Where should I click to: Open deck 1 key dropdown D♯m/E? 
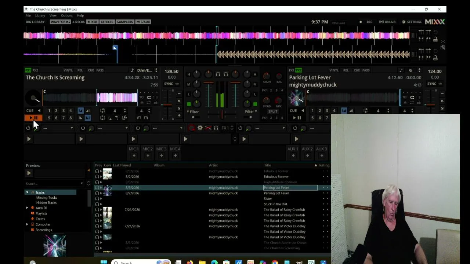point(147,70)
